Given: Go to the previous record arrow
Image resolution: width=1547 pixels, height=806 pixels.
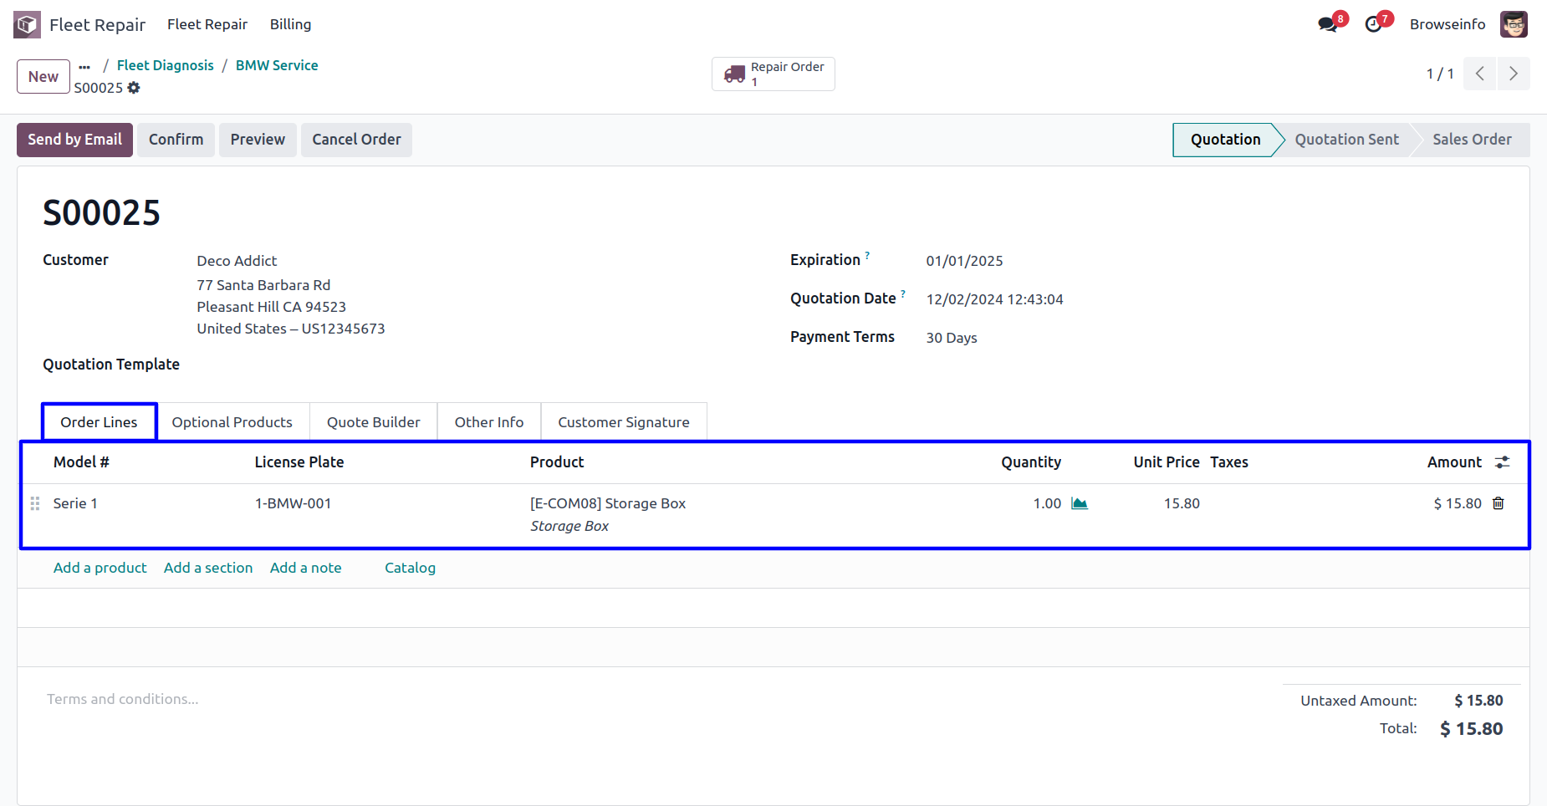Looking at the screenshot, I should tap(1479, 74).
